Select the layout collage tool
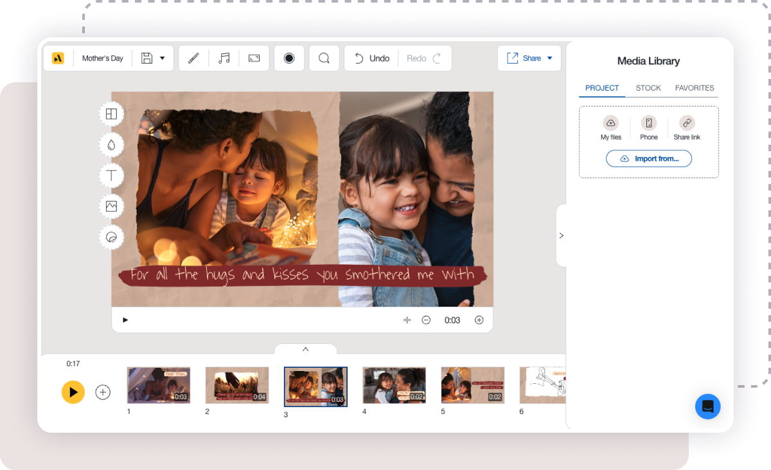This screenshot has height=470, width=771. (111, 114)
